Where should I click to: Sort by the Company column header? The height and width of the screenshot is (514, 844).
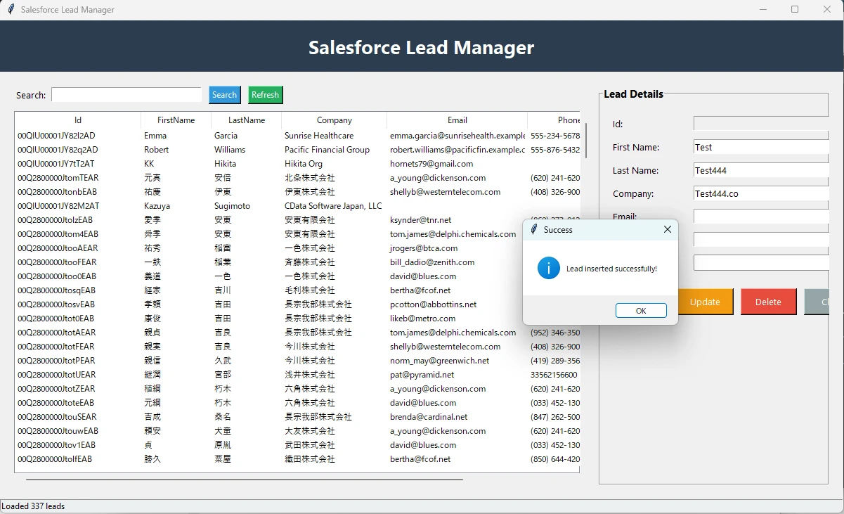pos(334,120)
